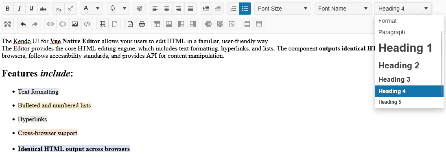This screenshot has width=446, height=166.
Task: Open the Font Size dropdown
Action: pos(283,9)
